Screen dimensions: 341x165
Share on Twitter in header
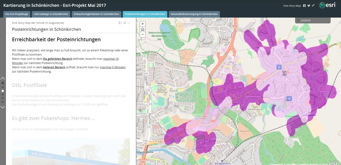coord(309,6)
